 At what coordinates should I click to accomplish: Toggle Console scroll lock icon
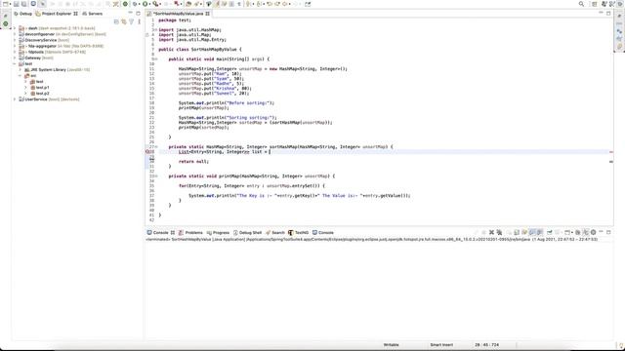(517, 232)
